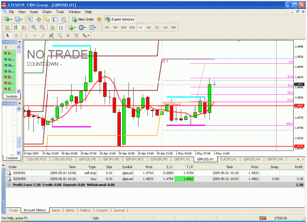Viewport: 307px width, 222px height.
Task: Select the Cursor arrow tool
Action: coord(8,35)
